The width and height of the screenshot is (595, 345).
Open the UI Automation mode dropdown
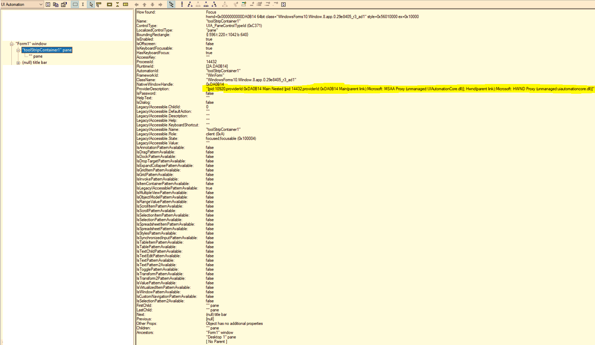(22, 4)
